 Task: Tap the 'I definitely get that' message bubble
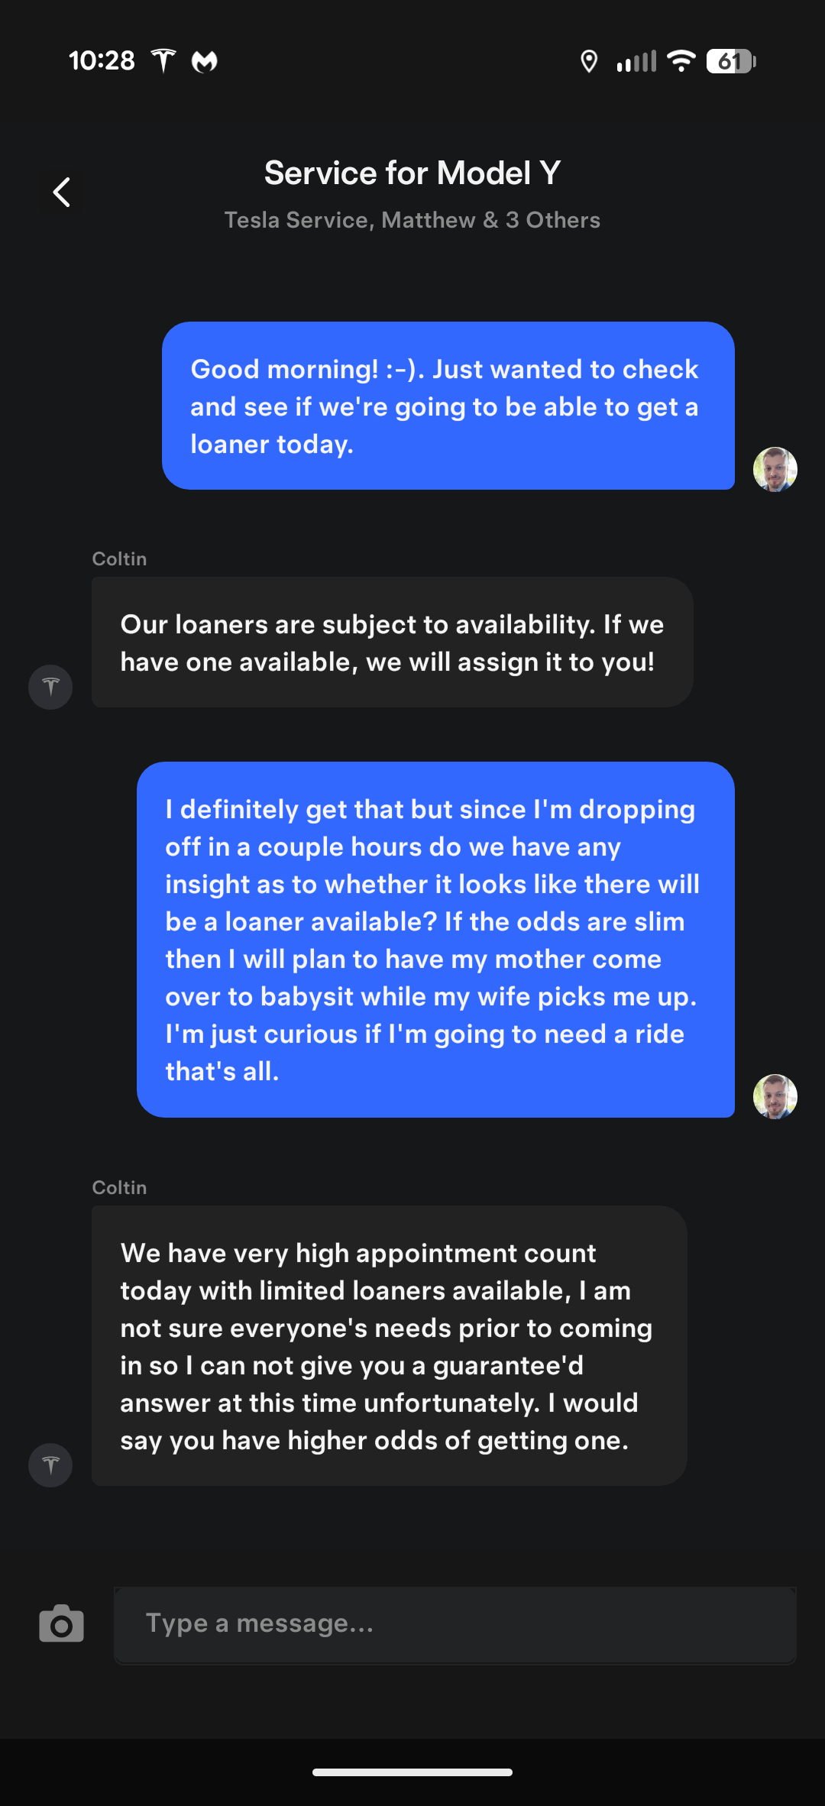435,940
